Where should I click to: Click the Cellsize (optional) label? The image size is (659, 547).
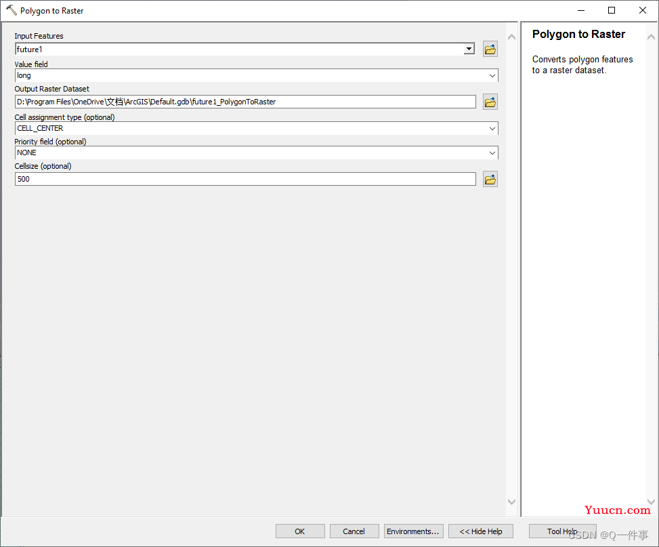point(43,166)
